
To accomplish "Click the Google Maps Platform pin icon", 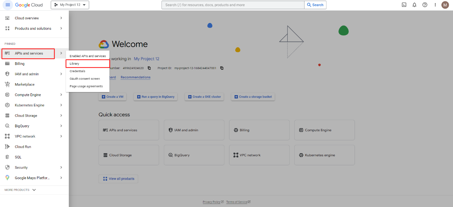I will click(x=7, y=178).
